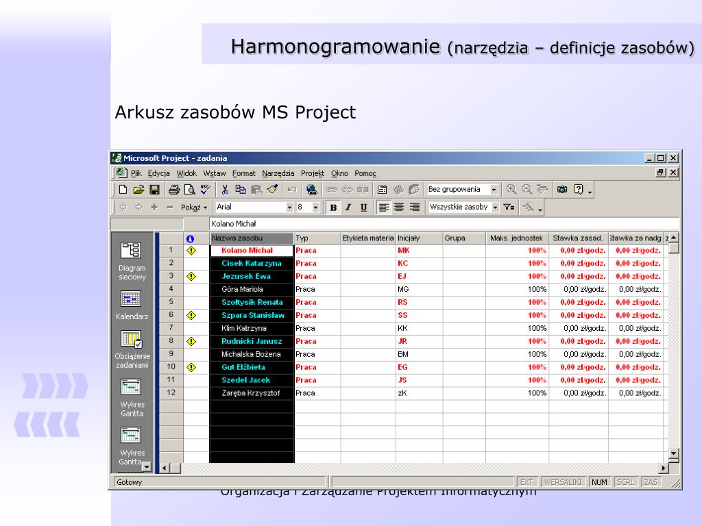Click the Typ column header
This screenshot has height=526, width=702.
pyautogui.click(x=317, y=238)
